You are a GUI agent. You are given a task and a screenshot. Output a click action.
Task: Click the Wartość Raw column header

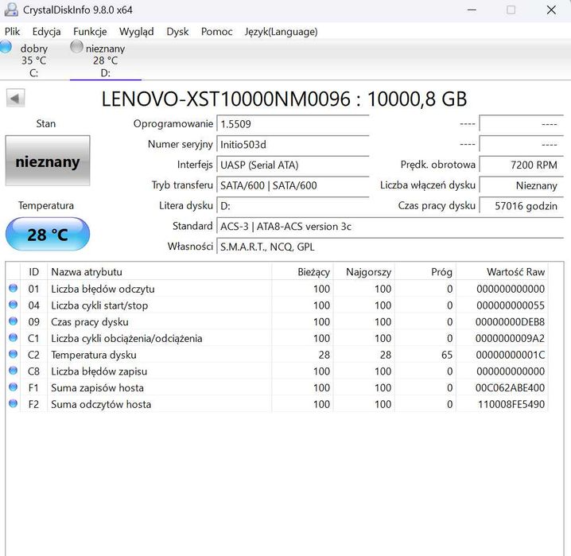pyautogui.click(x=502, y=272)
